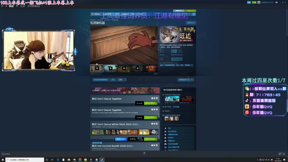Click the third friend avatar
288x162 pixels.
click(176, 118)
